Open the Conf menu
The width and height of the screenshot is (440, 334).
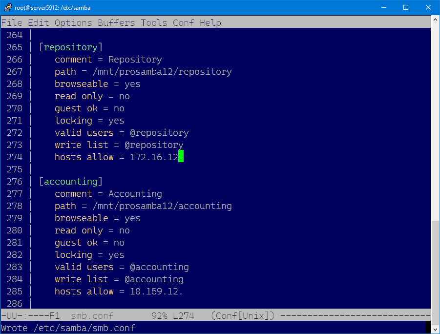(184, 23)
